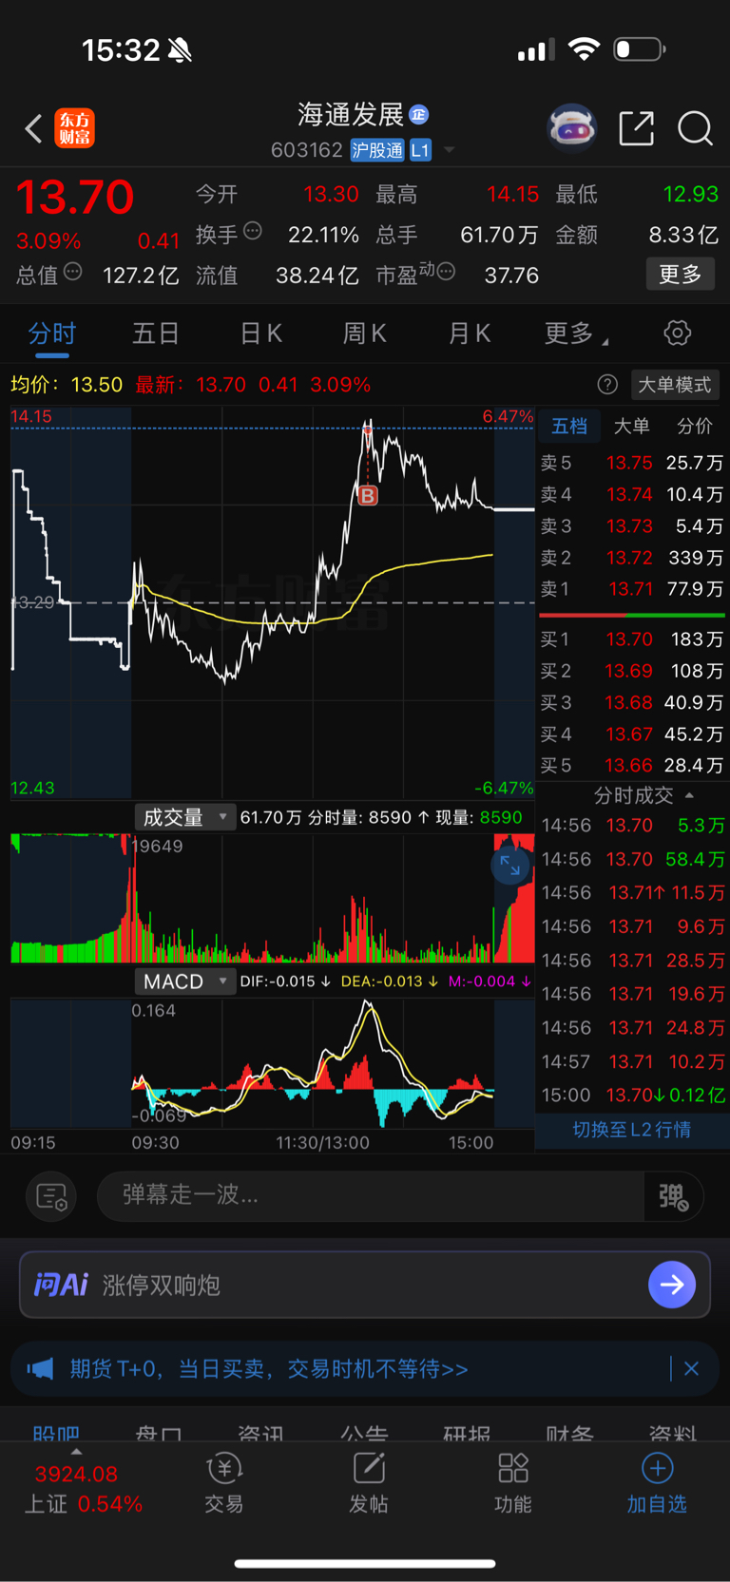Open 交易 in bottom bar
The width and height of the screenshot is (730, 1582).
coord(224,1483)
